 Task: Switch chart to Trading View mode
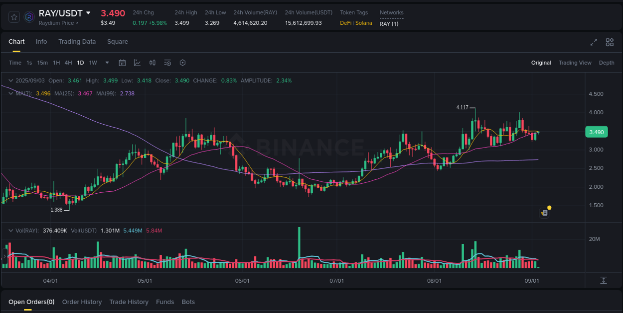[x=575, y=63]
